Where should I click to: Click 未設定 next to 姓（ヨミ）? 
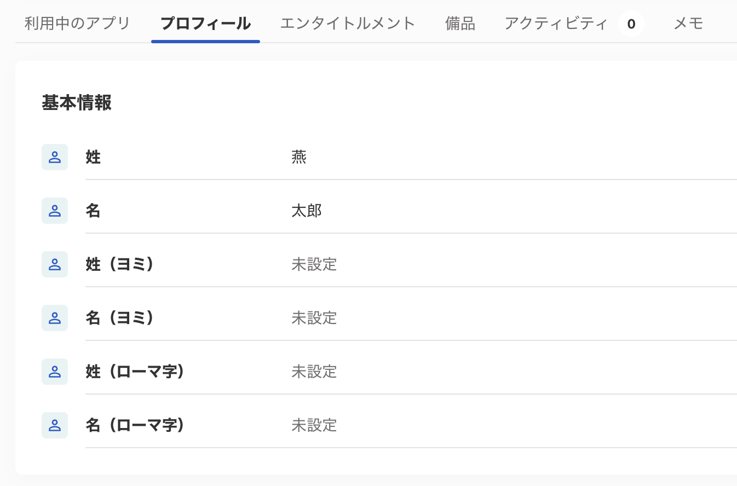314,264
